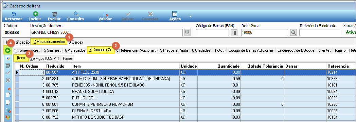The width and height of the screenshot is (356, 122).
Task: Select the 7 Composição tab
Action: point(101,50)
